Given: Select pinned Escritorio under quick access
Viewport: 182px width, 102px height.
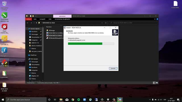Looking at the screenshot, I should (x=34, y=31).
